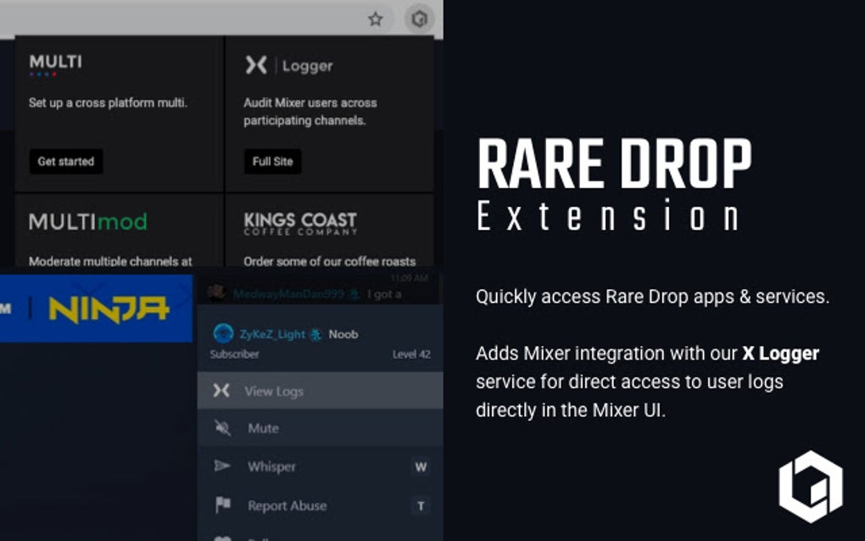Click 'Set up a cross platform multi.' text
Image resolution: width=865 pixels, height=541 pixels.
coord(109,103)
